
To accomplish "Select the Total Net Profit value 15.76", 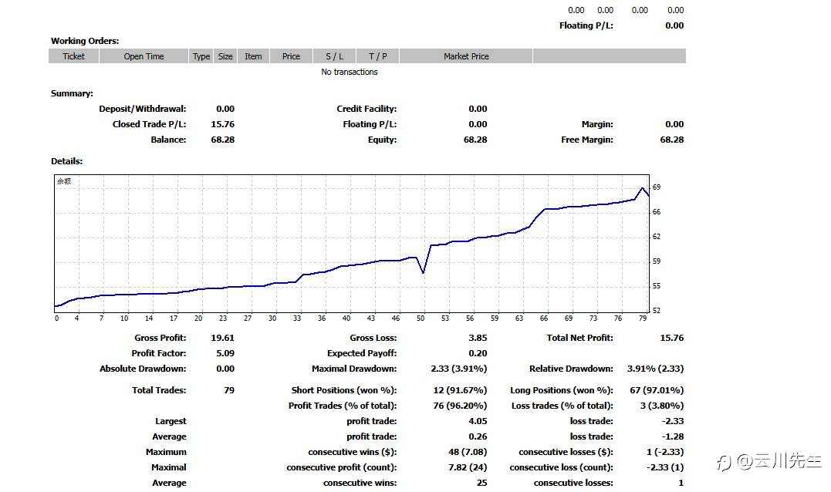I will (672, 337).
